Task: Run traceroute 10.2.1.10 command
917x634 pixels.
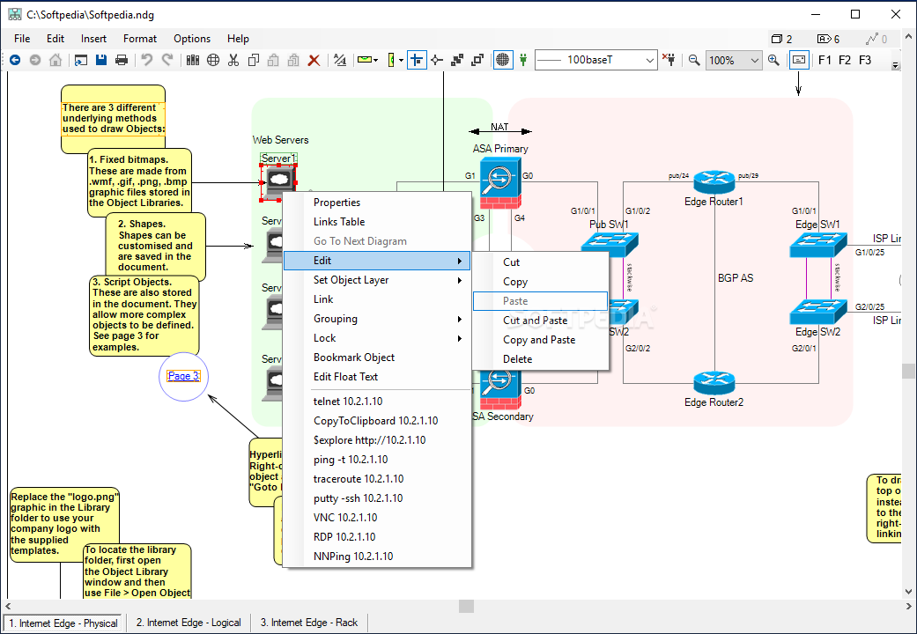Action: [x=377, y=479]
